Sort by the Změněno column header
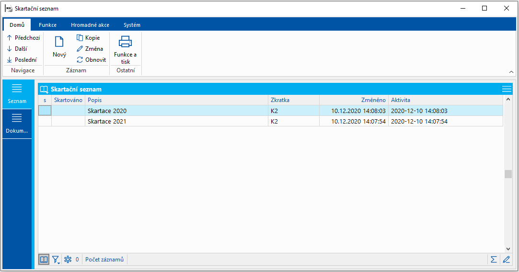This screenshot has height=272, width=519. [x=354, y=100]
